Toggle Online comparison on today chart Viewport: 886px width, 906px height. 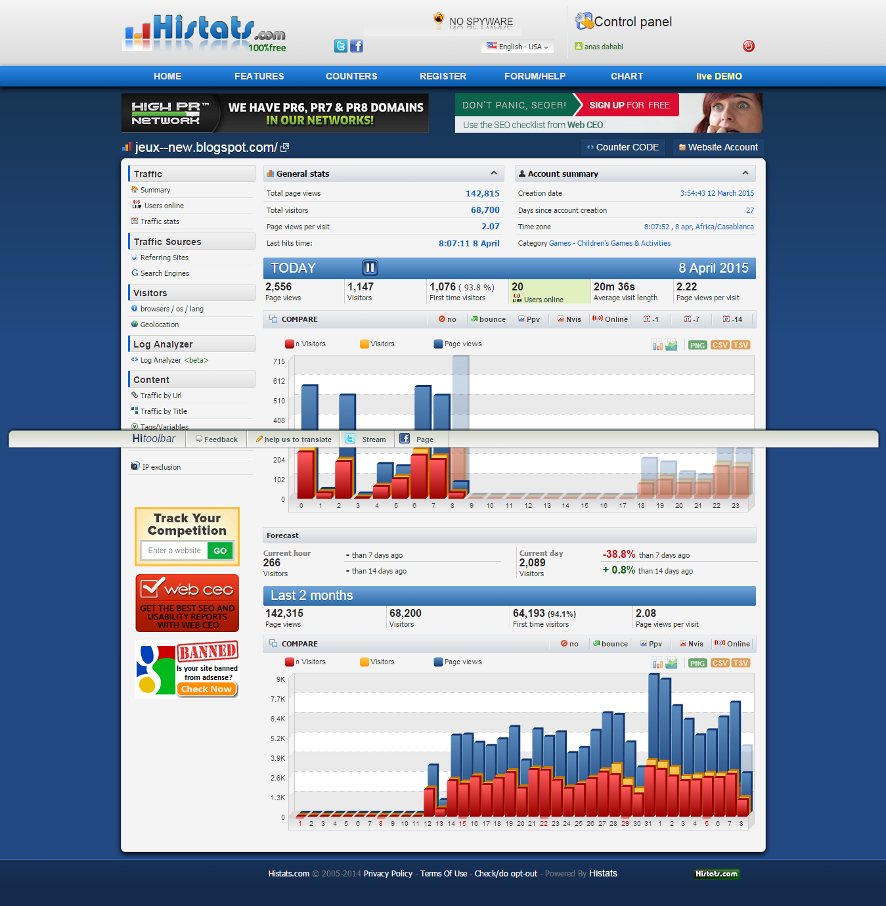pyautogui.click(x=609, y=319)
